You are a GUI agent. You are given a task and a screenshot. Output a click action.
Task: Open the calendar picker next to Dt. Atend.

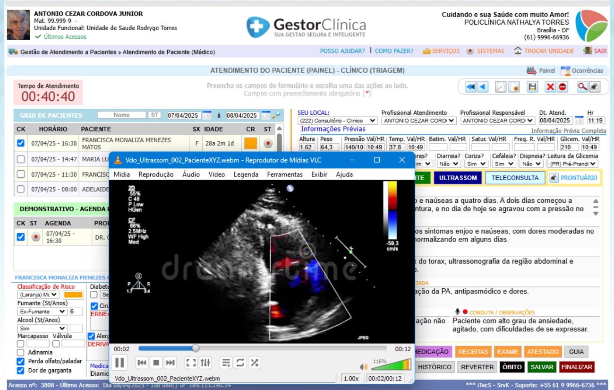click(x=579, y=120)
